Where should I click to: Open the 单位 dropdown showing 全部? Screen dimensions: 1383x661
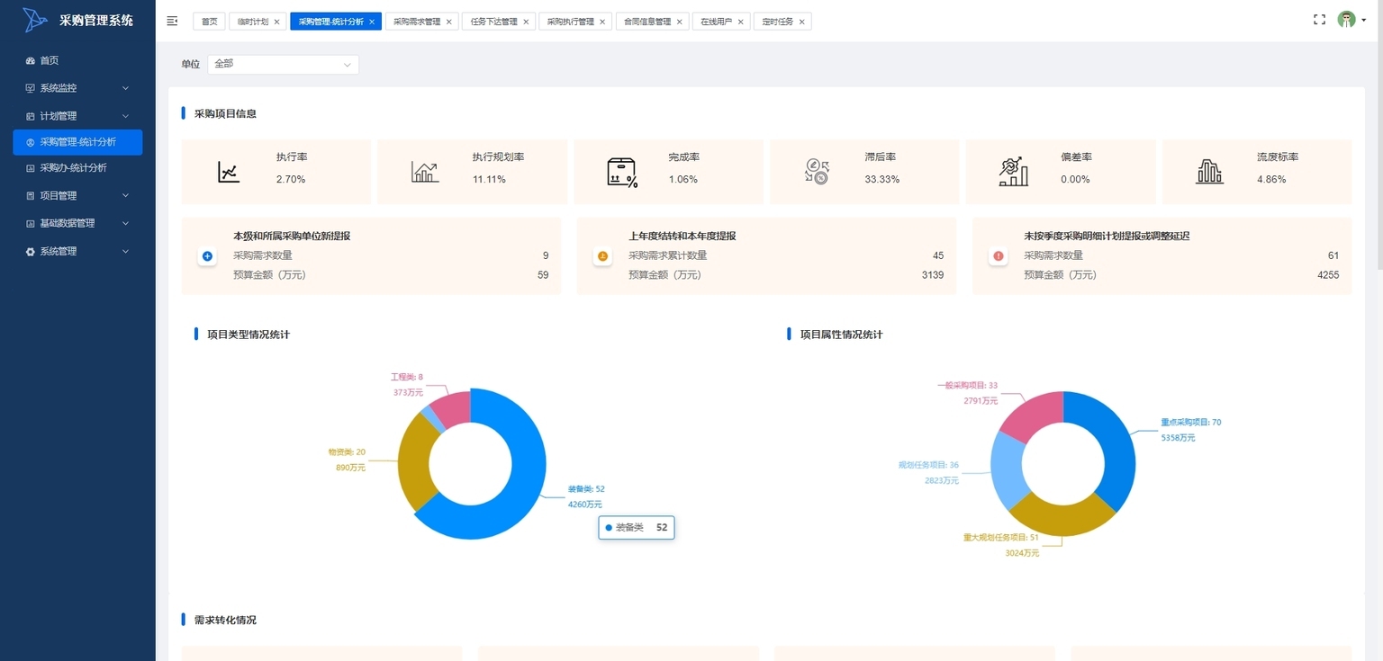coord(283,65)
